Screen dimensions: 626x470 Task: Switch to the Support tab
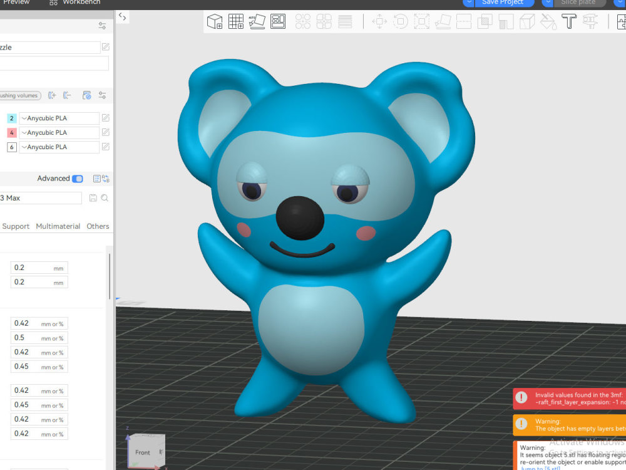16,226
